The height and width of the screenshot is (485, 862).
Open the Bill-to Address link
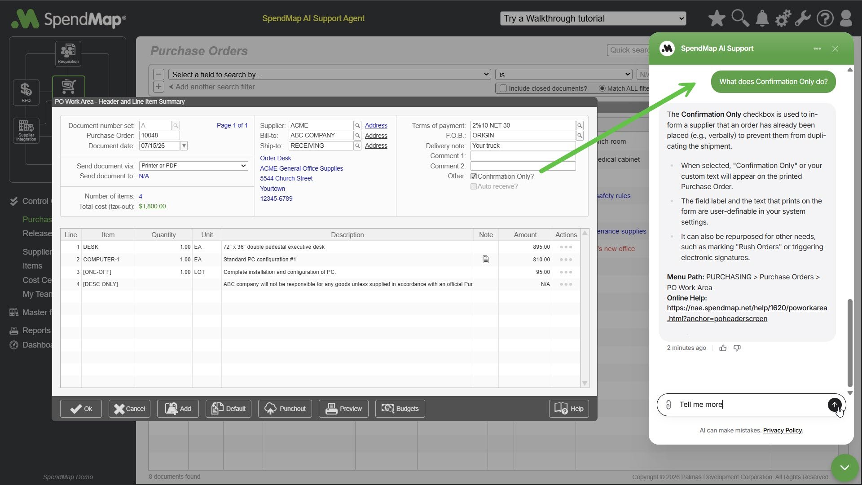(x=376, y=136)
